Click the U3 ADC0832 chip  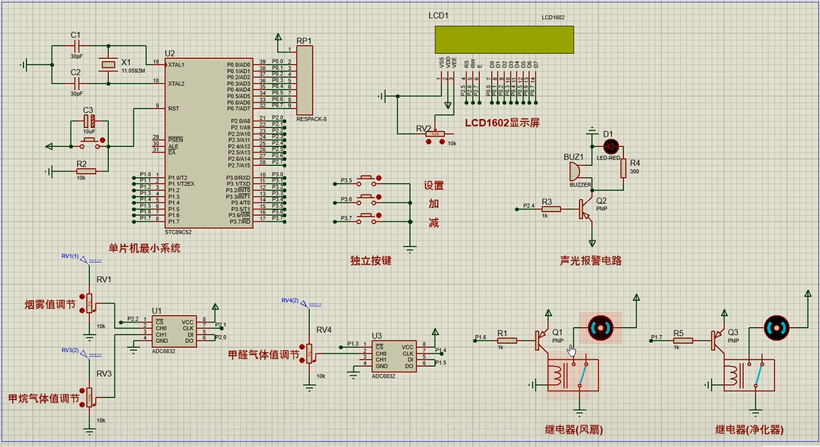click(393, 356)
